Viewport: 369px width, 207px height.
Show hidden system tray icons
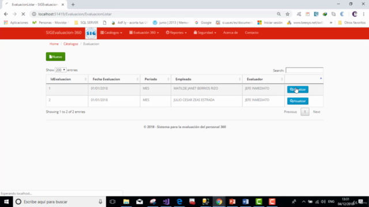tap(304, 202)
